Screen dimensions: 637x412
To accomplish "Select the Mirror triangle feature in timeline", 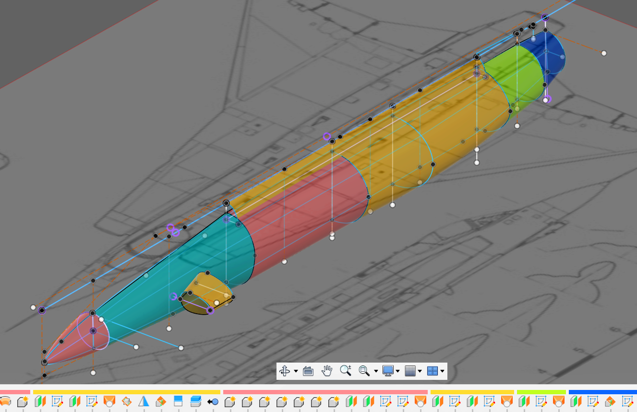I will tap(144, 401).
